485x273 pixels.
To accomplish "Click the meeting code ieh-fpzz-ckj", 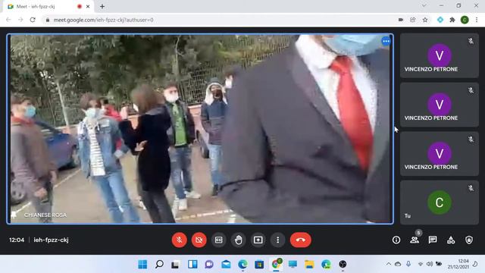I will tap(51, 240).
